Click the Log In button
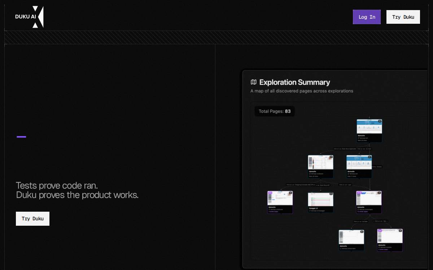 click(x=367, y=17)
